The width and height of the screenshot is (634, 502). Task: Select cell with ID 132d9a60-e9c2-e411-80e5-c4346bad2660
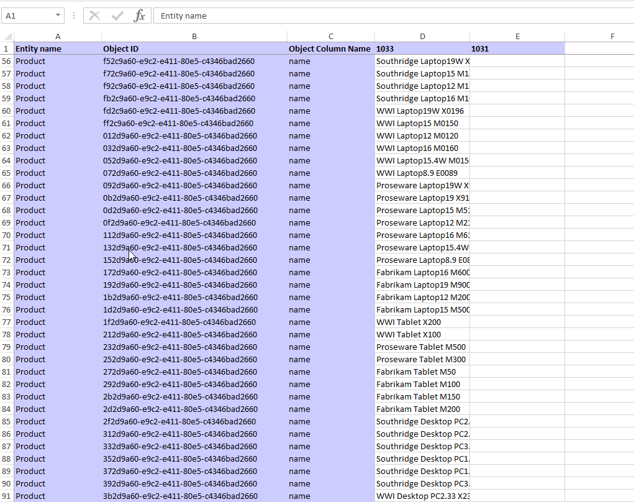(x=194, y=247)
